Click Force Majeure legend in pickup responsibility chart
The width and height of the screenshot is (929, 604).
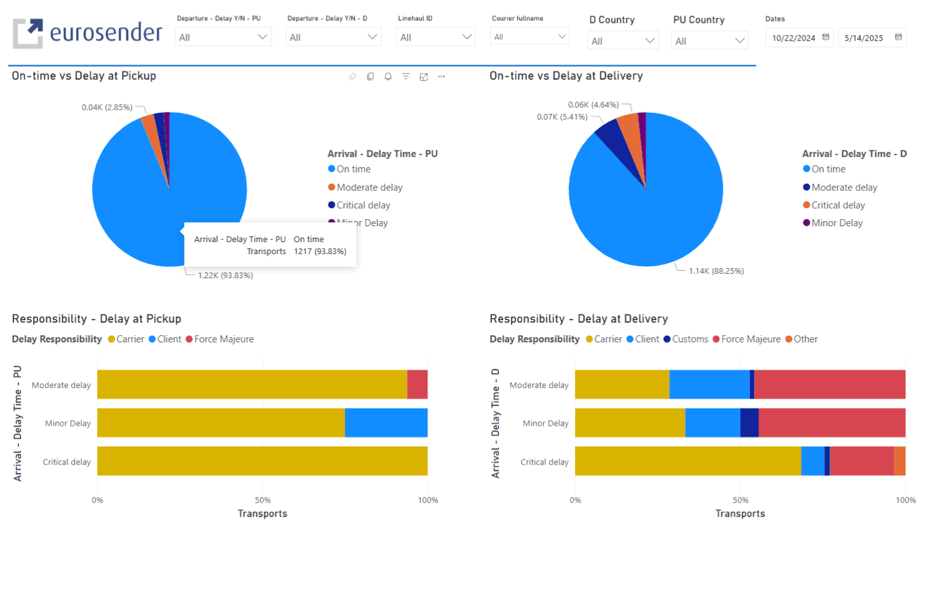click(x=220, y=339)
